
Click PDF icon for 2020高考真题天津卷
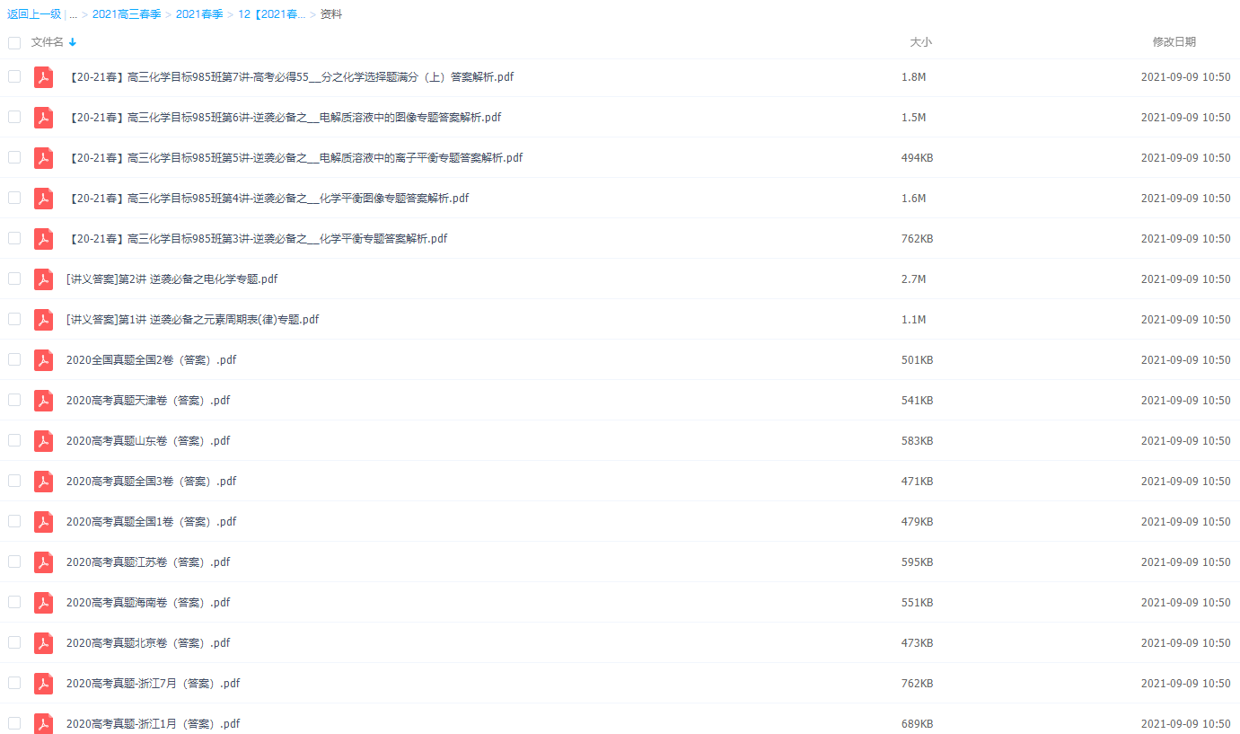pos(43,401)
